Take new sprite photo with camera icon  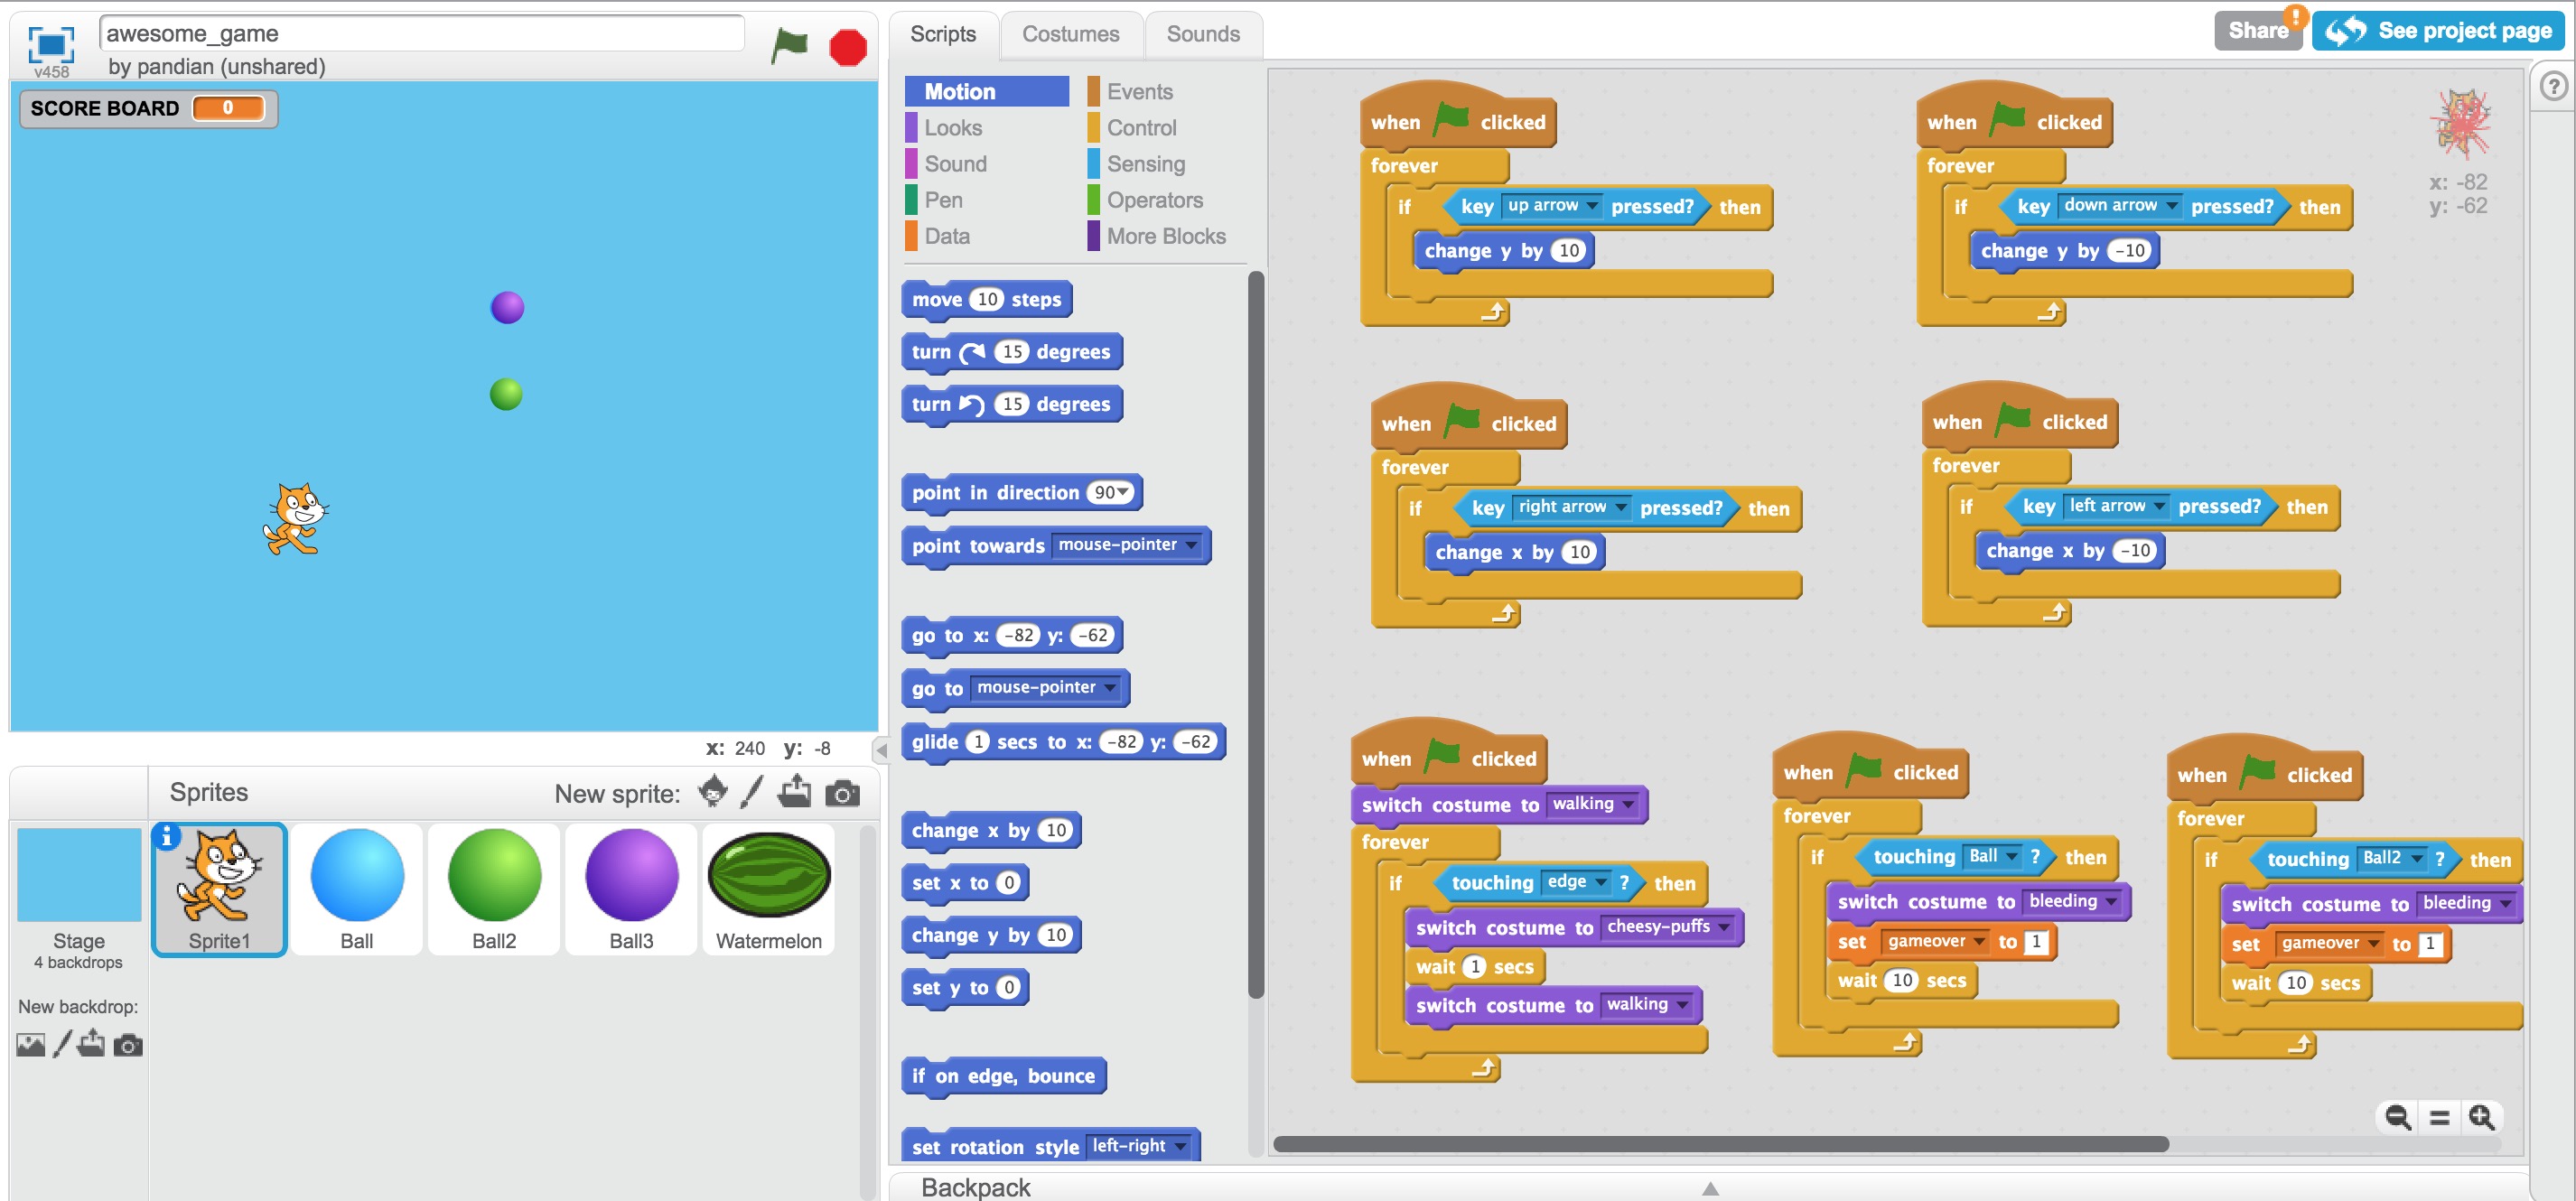click(842, 794)
